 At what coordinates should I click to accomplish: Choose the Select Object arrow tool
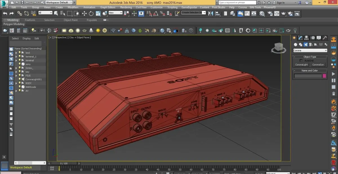(56, 13)
